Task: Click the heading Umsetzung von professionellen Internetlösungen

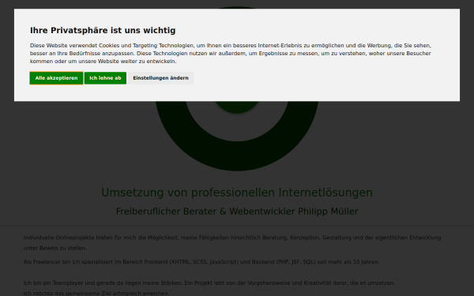Action: [237, 193]
